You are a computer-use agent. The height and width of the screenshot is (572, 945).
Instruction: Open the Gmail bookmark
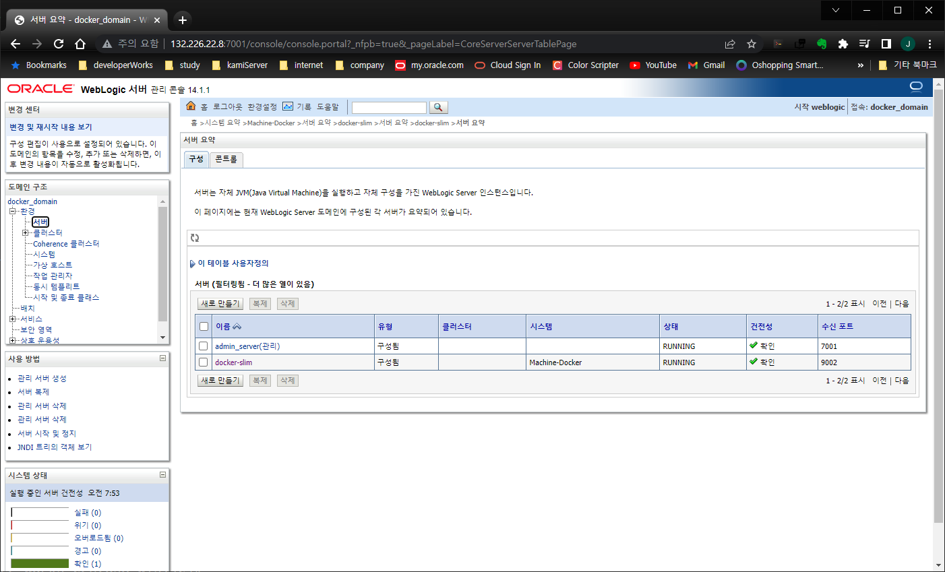click(706, 65)
